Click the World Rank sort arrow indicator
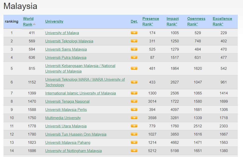The width and height of the screenshot is (243, 157). [x=34, y=24]
